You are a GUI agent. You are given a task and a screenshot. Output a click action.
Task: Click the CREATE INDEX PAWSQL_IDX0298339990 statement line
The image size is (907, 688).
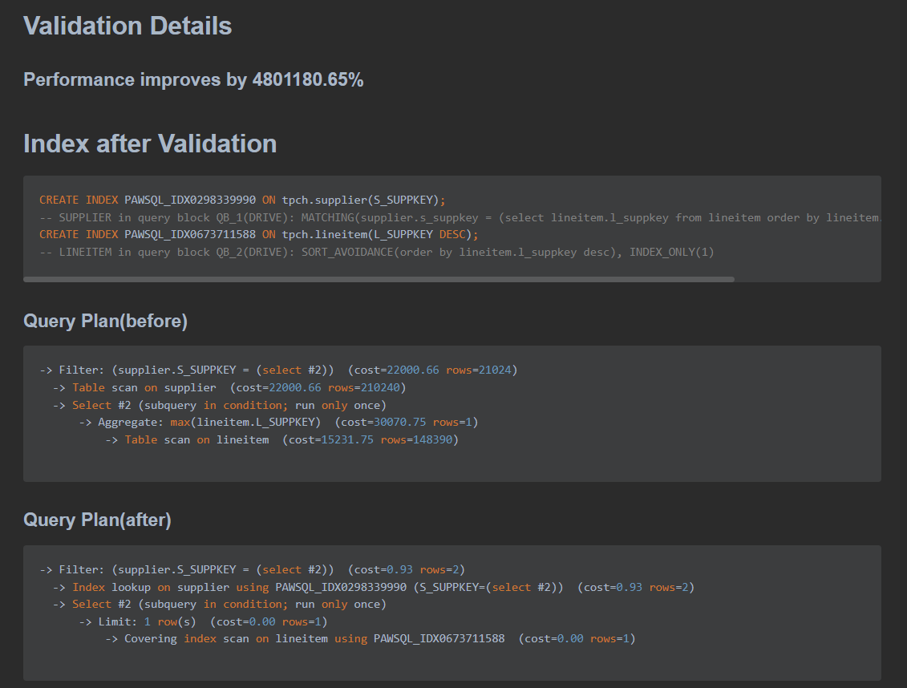click(241, 200)
